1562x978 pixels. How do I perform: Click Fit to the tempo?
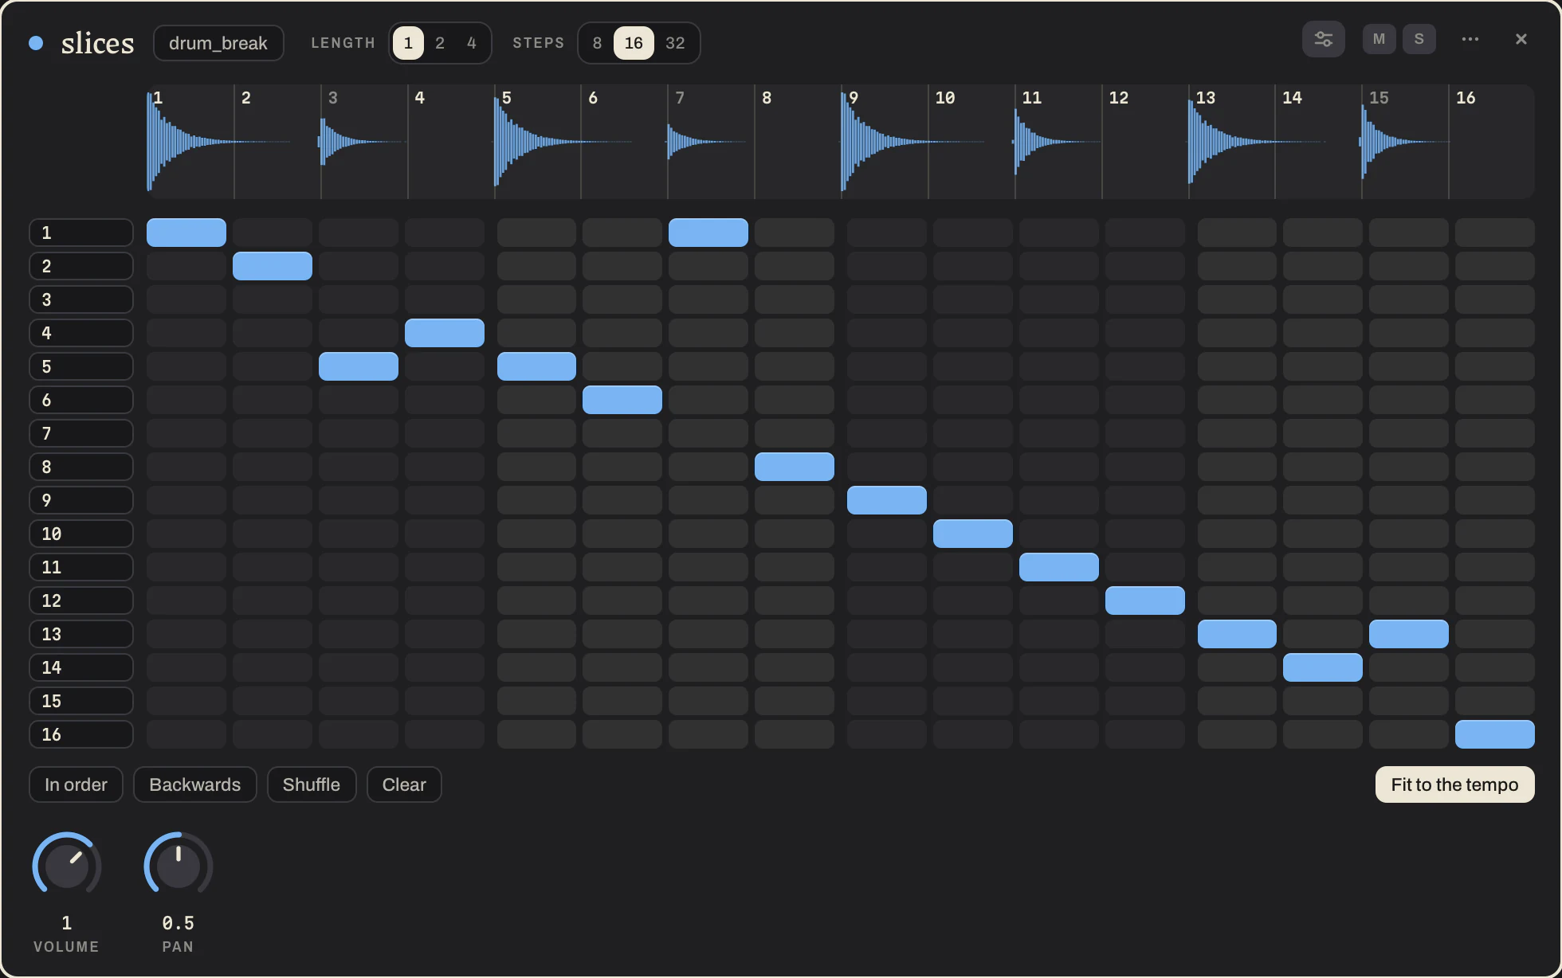coord(1454,784)
